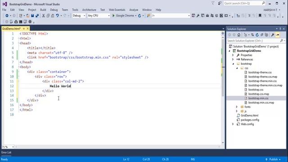The image size is (288, 162).
Task: Open the Web Essentials menu
Action: 117,10
